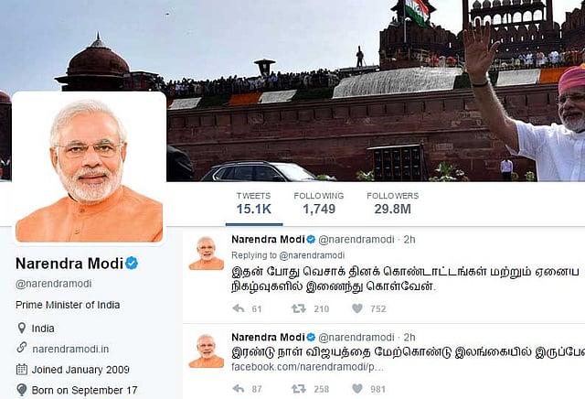This screenshot has height=399, width=585.
Task: Open the Tweets 15.1K tab
Action: 254,203
